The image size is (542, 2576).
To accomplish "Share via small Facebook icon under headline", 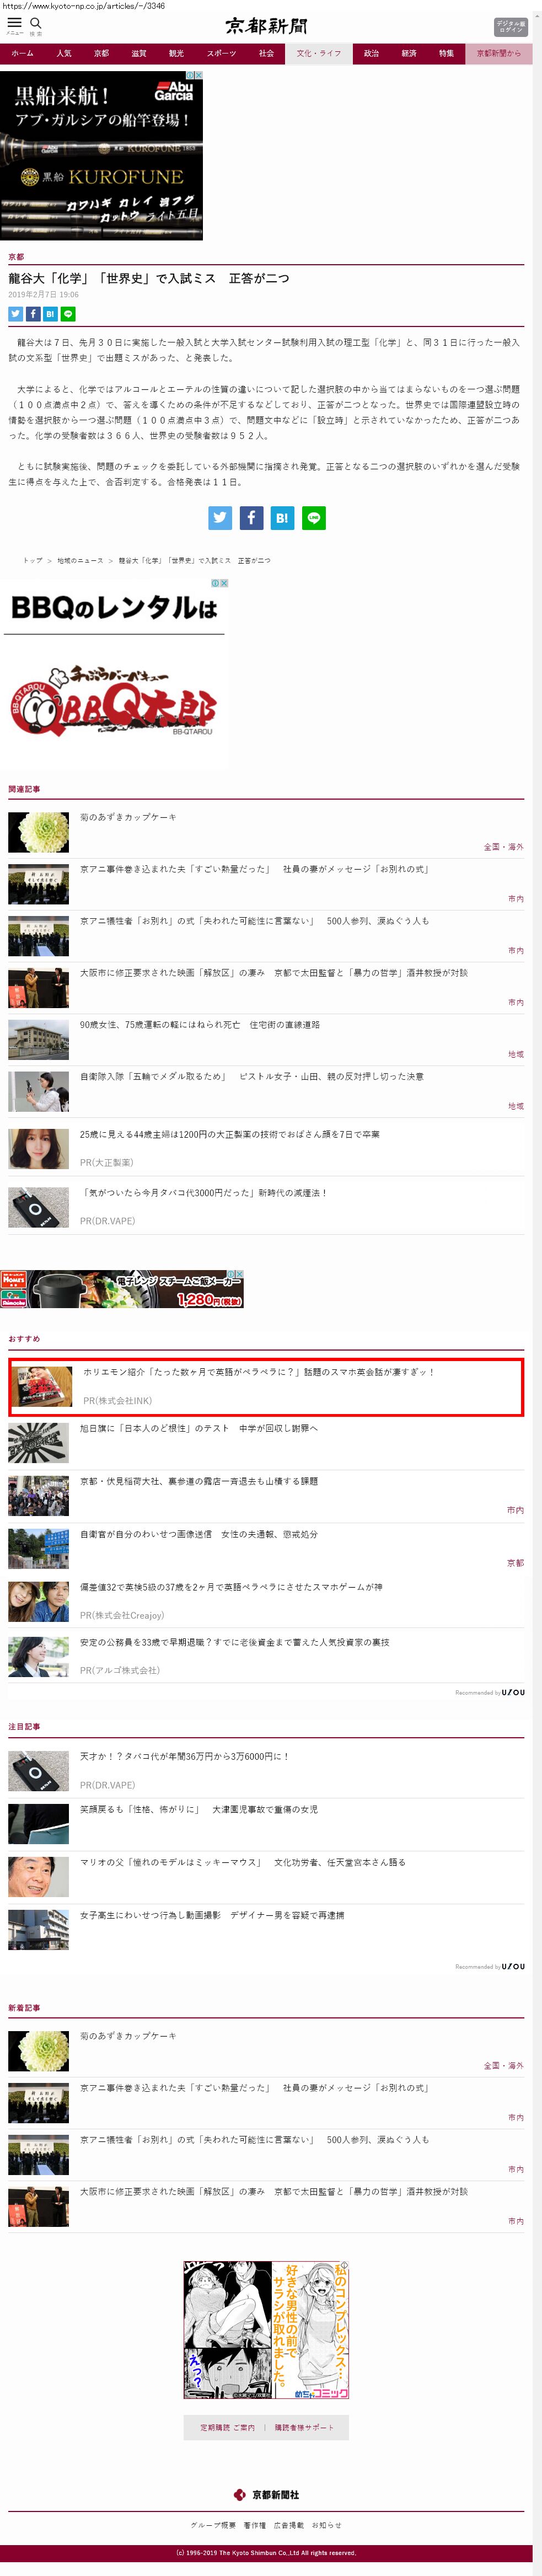I will pos(33,314).
